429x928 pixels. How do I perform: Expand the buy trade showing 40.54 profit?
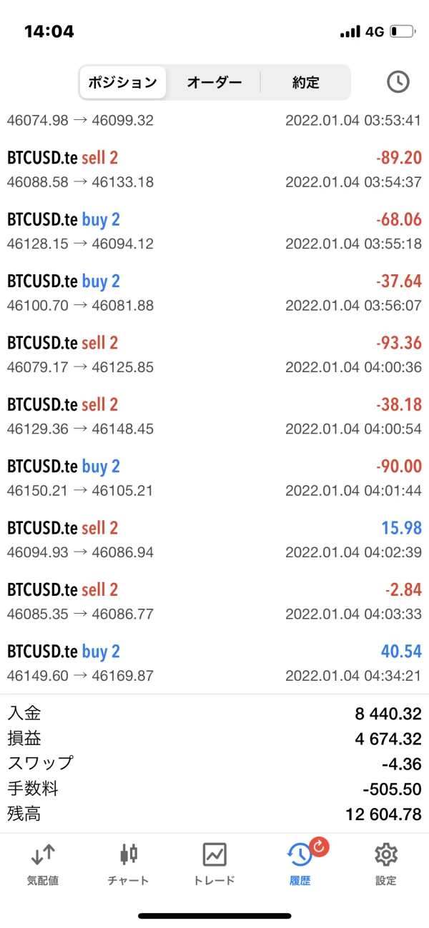[x=214, y=663]
